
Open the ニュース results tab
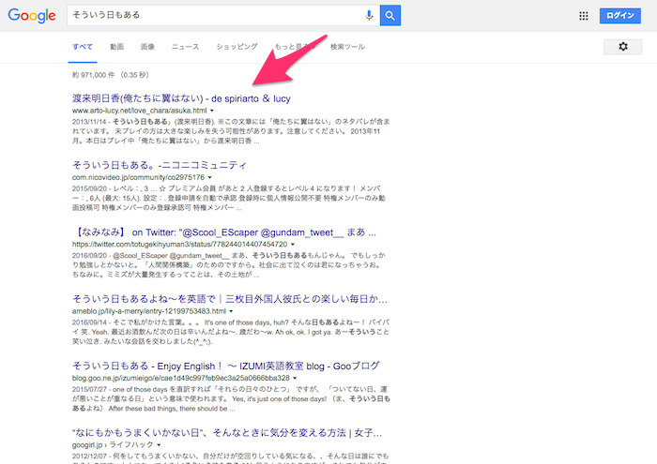[185, 46]
